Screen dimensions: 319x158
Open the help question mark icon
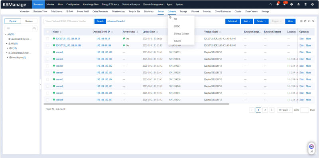(291, 4)
